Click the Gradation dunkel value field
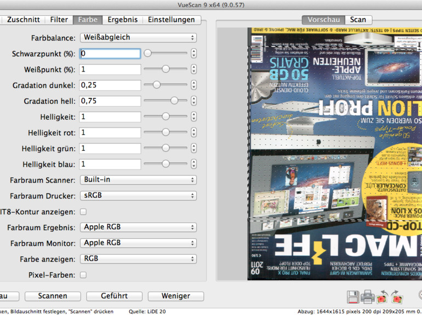 [110, 85]
